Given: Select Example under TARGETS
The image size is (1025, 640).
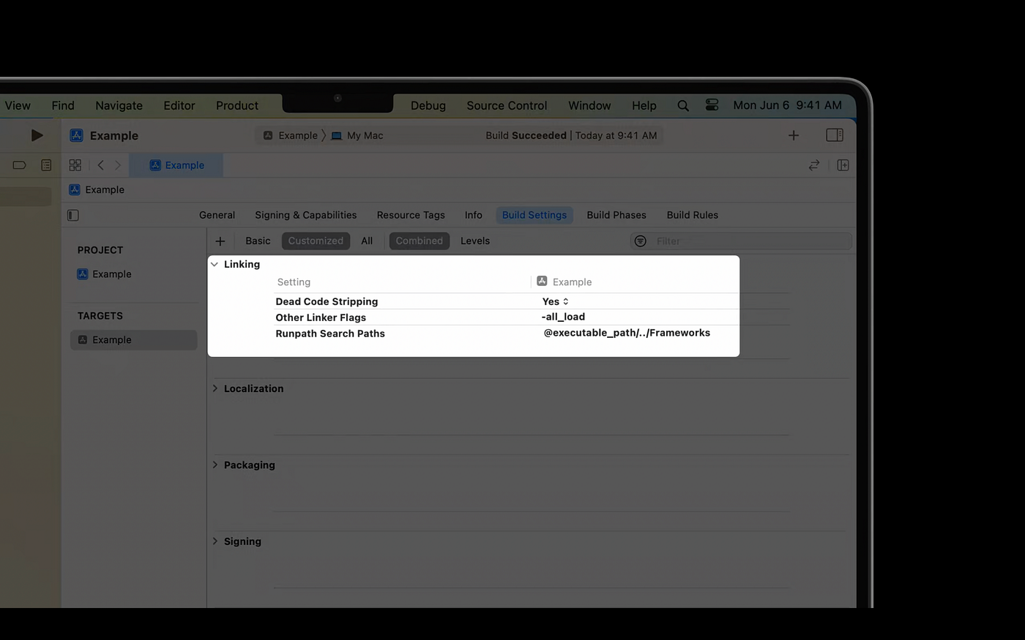Looking at the screenshot, I should click(134, 340).
